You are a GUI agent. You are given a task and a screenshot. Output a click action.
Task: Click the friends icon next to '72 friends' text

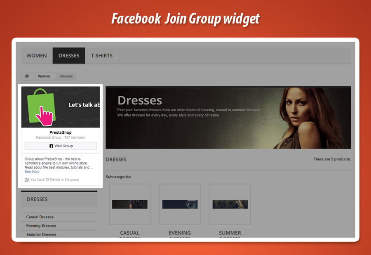tap(27, 179)
